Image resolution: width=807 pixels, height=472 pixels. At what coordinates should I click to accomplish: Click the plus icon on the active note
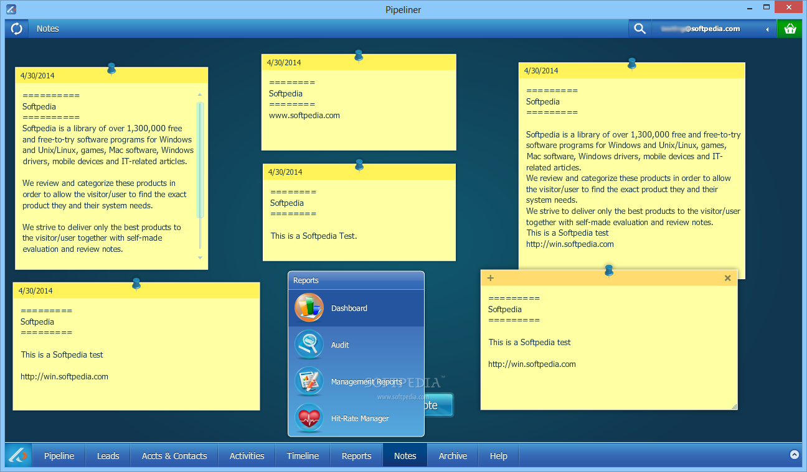(x=491, y=278)
